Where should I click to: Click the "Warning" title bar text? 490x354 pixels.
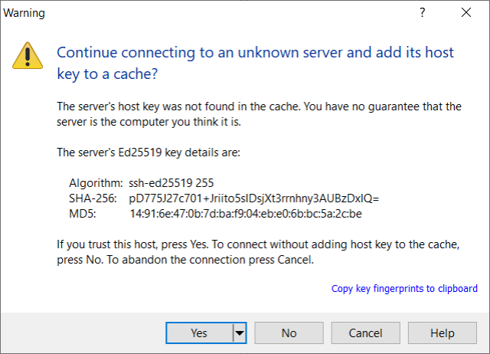pyautogui.click(x=24, y=12)
